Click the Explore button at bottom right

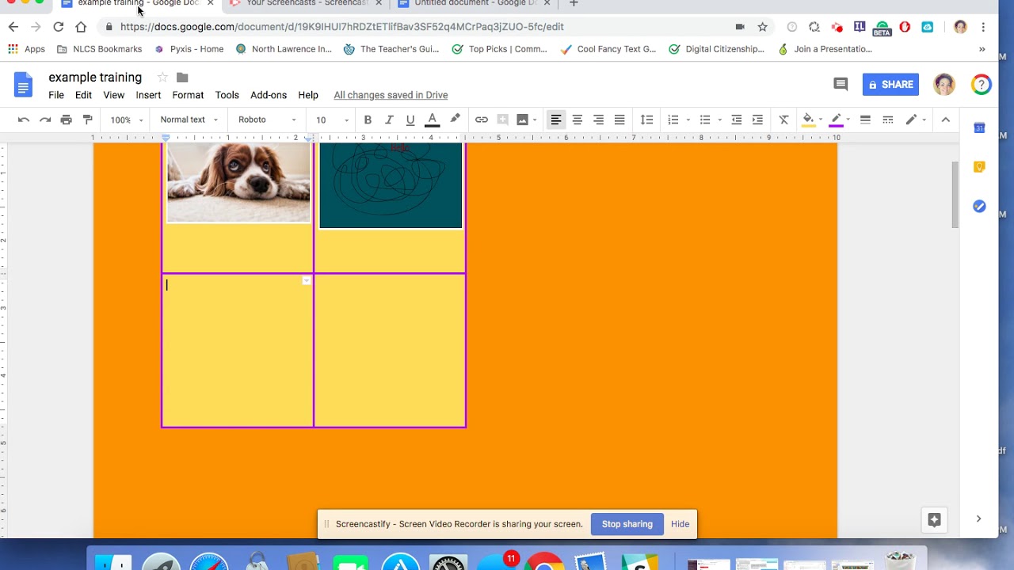(x=935, y=519)
